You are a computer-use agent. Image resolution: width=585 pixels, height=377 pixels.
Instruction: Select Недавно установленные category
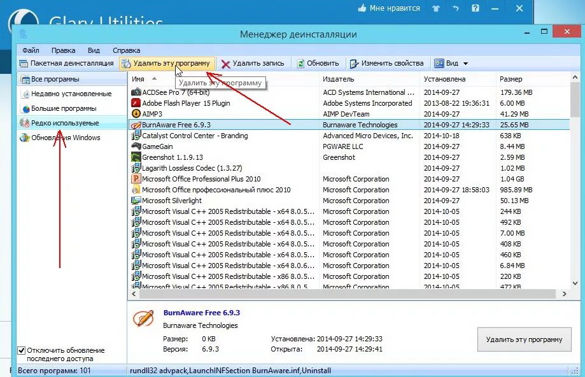(72, 94)
